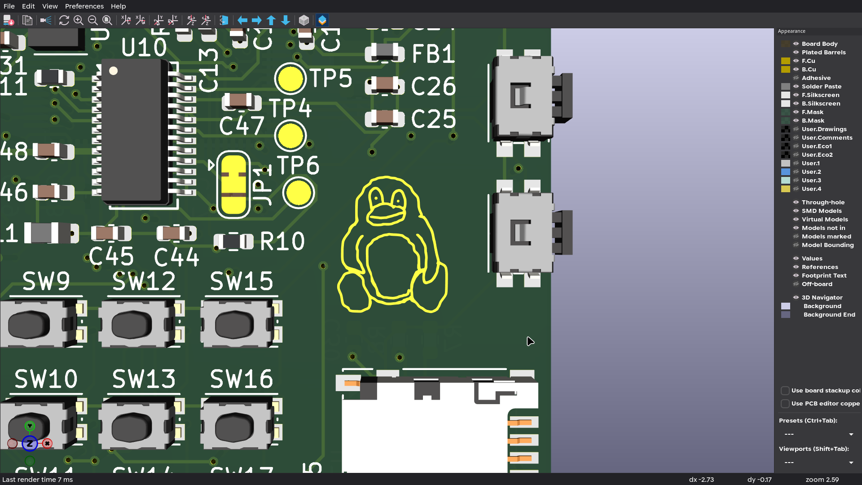Rotate X clockwise using the first X-axis icon

click(126, 20)
